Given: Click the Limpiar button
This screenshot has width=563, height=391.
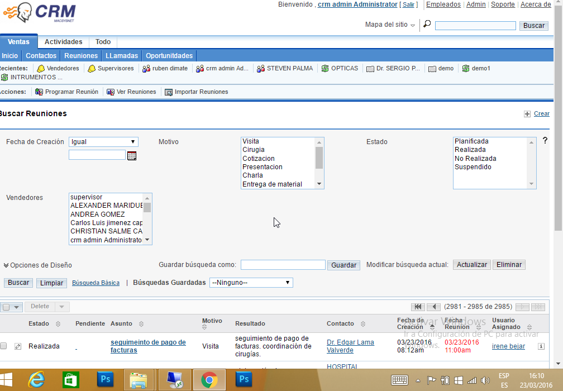Looking at the screenshot, I should tap(52, 283).
